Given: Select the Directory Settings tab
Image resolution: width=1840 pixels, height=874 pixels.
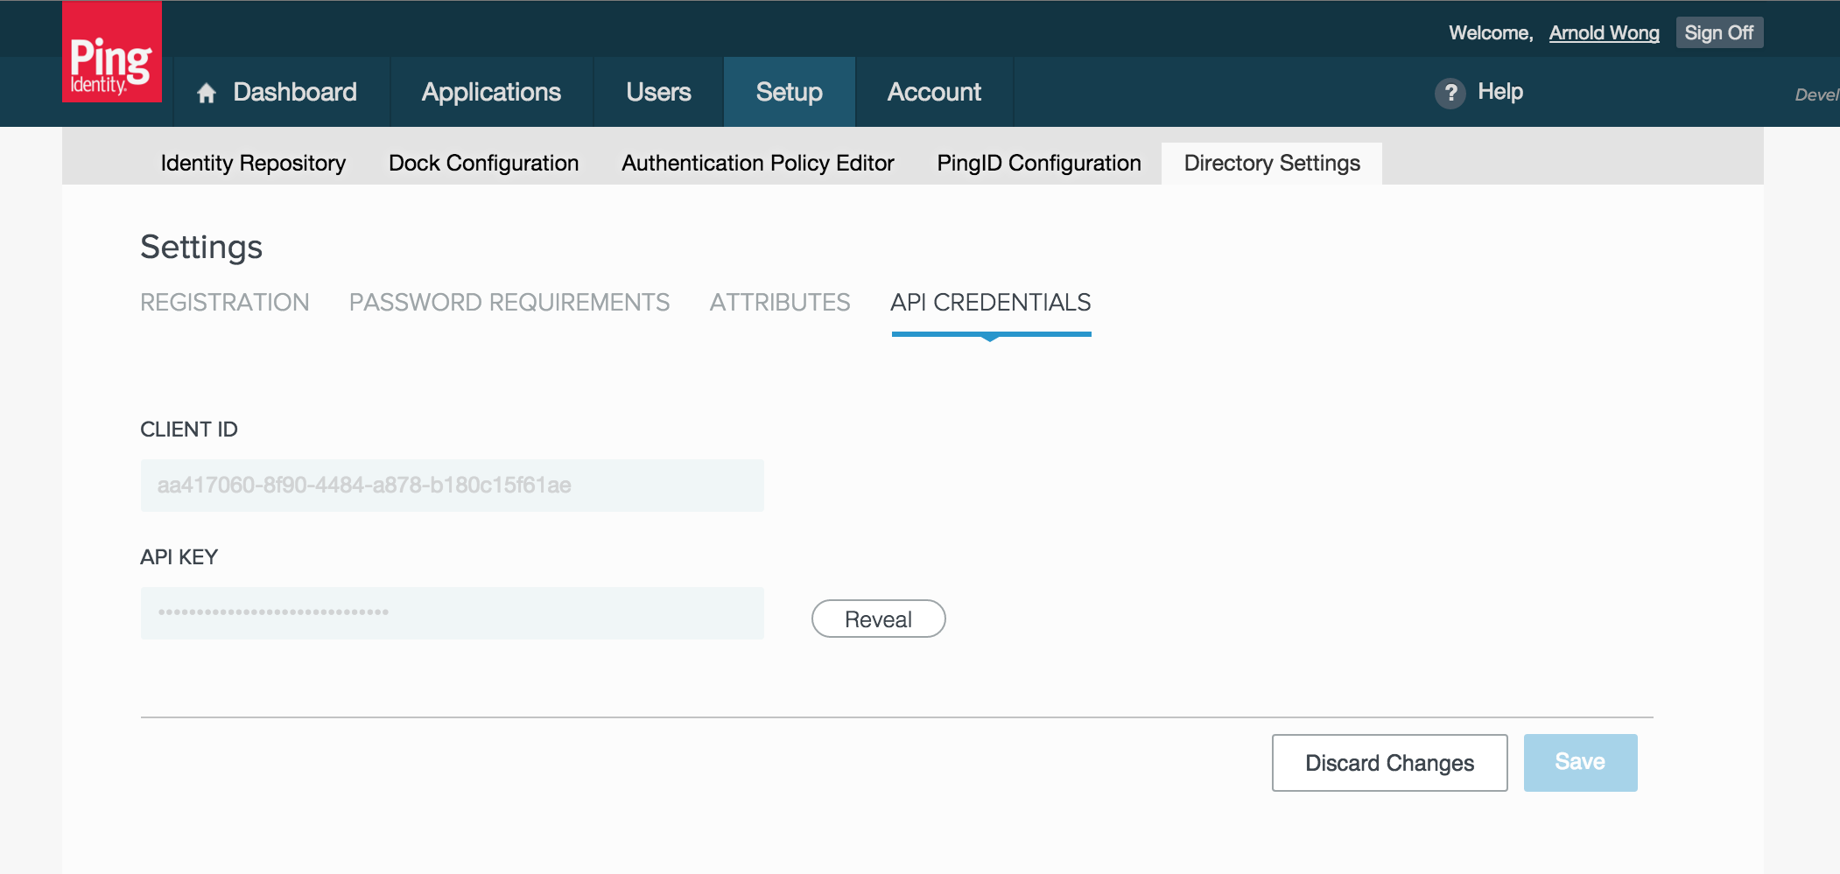Looking at the screenshot, I should [1271, 164].
